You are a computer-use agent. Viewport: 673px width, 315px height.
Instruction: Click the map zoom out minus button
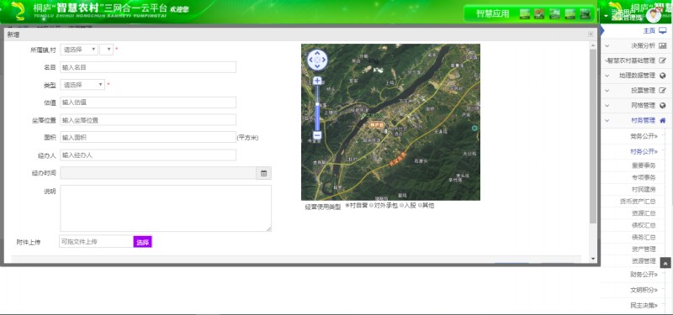click(317, 135)
